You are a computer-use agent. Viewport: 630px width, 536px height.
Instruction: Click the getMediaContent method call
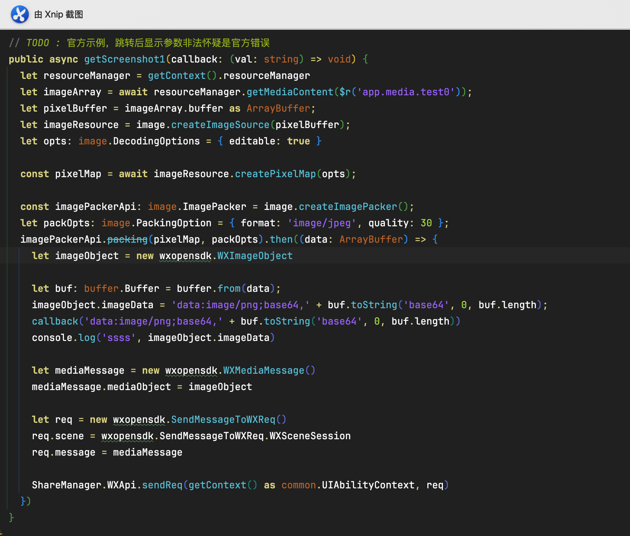click(x=290, y=92)
